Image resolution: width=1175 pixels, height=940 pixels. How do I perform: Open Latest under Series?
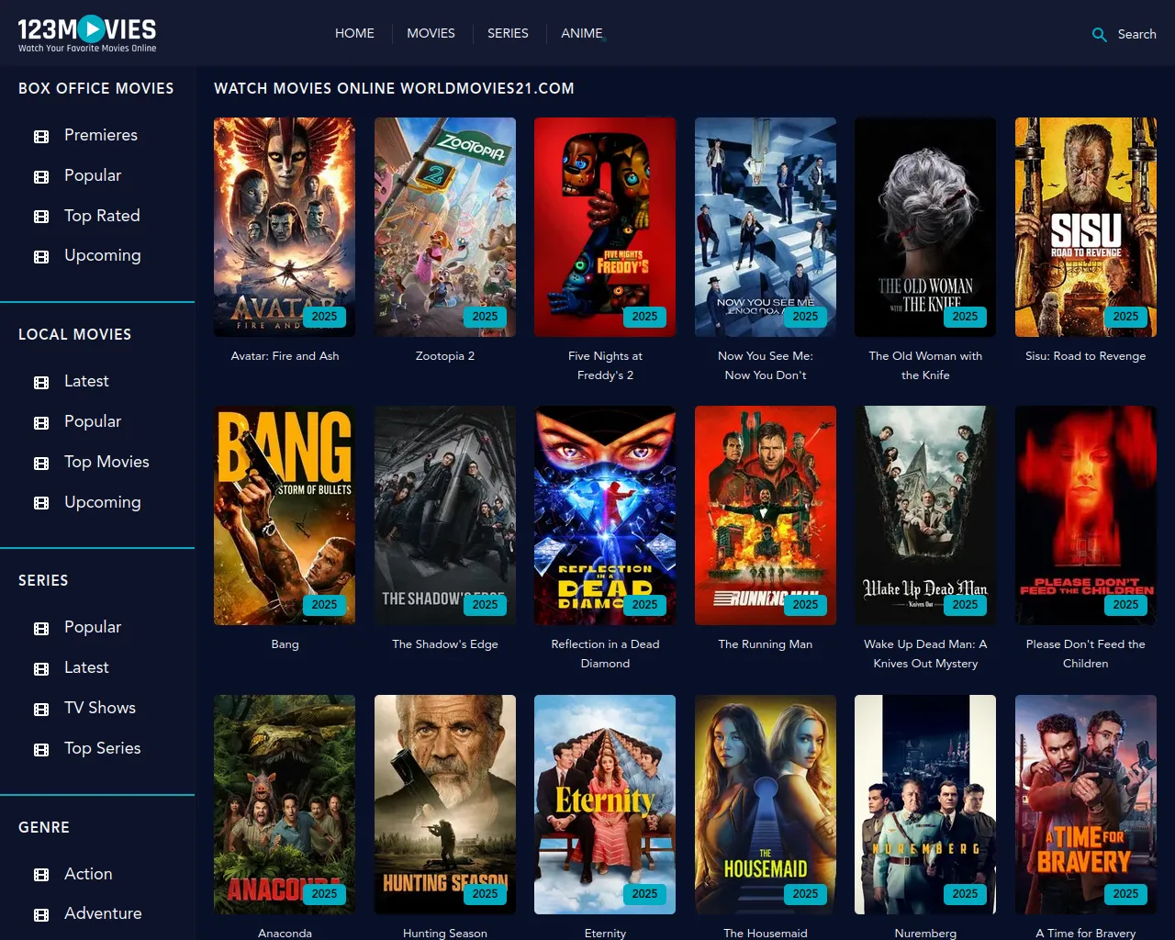86,667
